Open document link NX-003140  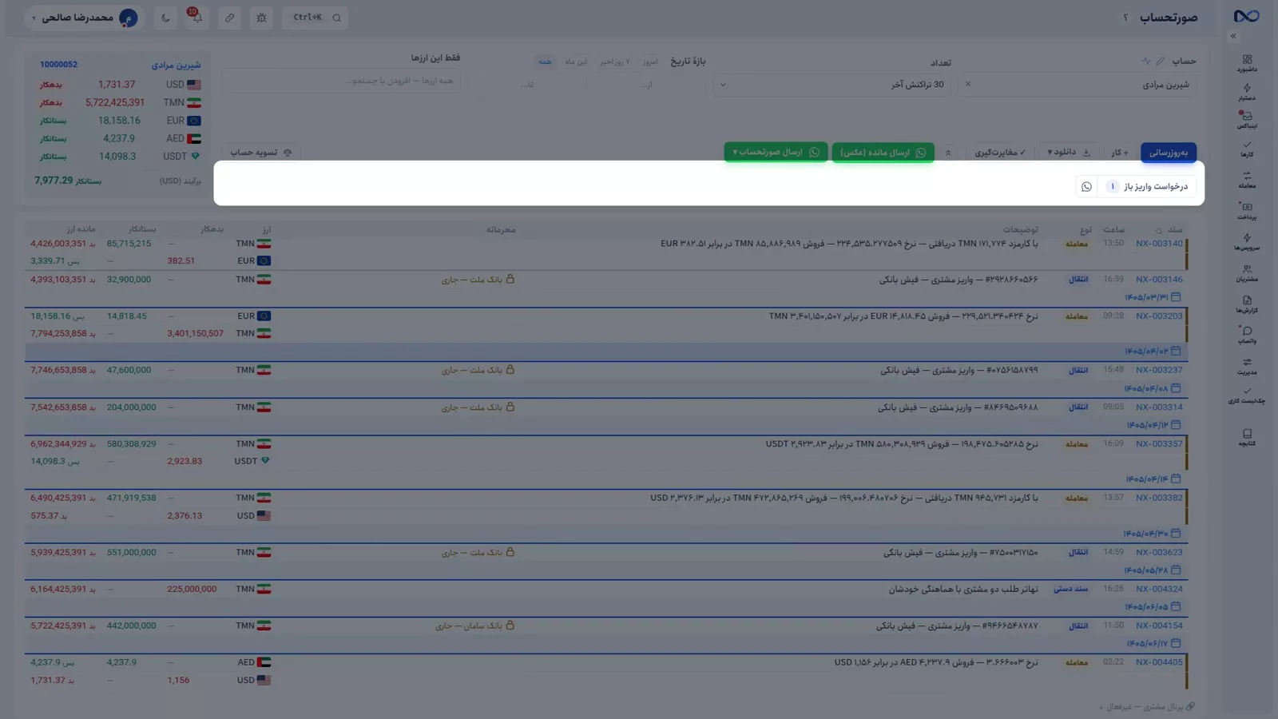pos(1159,244)
